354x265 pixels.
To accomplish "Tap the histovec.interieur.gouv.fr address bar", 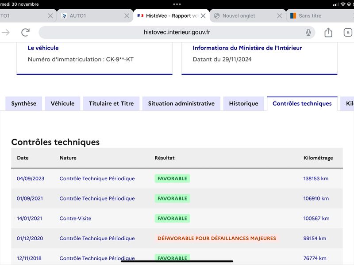I will [x=177, y=32].
